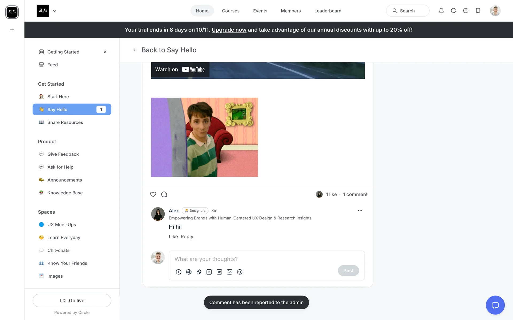Click the notifications bell icon
This screenshot has width=513, height=320.
pos(441,11)
